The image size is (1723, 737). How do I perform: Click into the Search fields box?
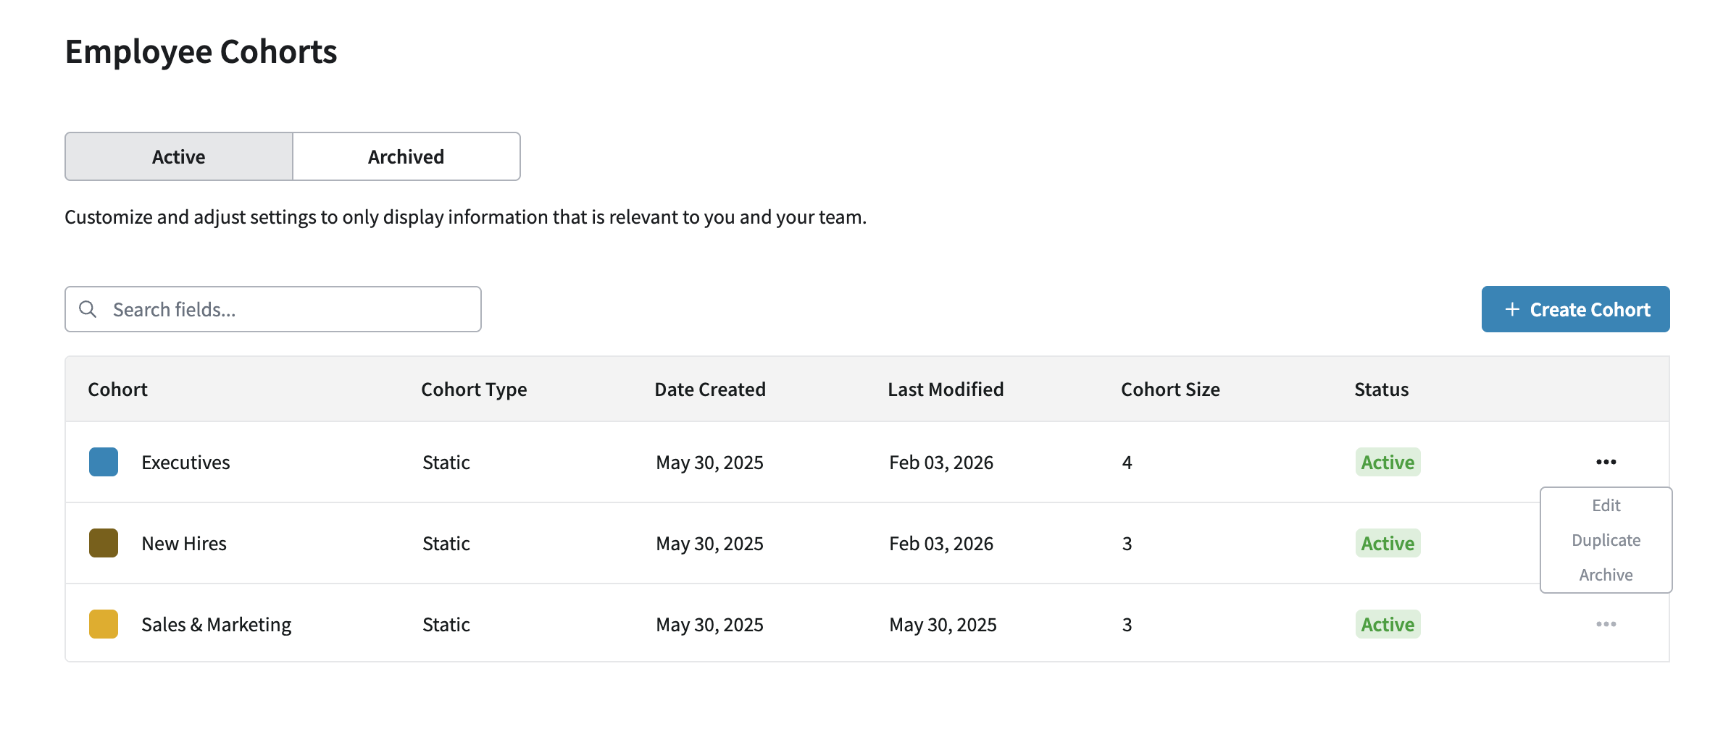[x=290, y=309]
